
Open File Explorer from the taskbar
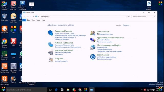point(68,90)
